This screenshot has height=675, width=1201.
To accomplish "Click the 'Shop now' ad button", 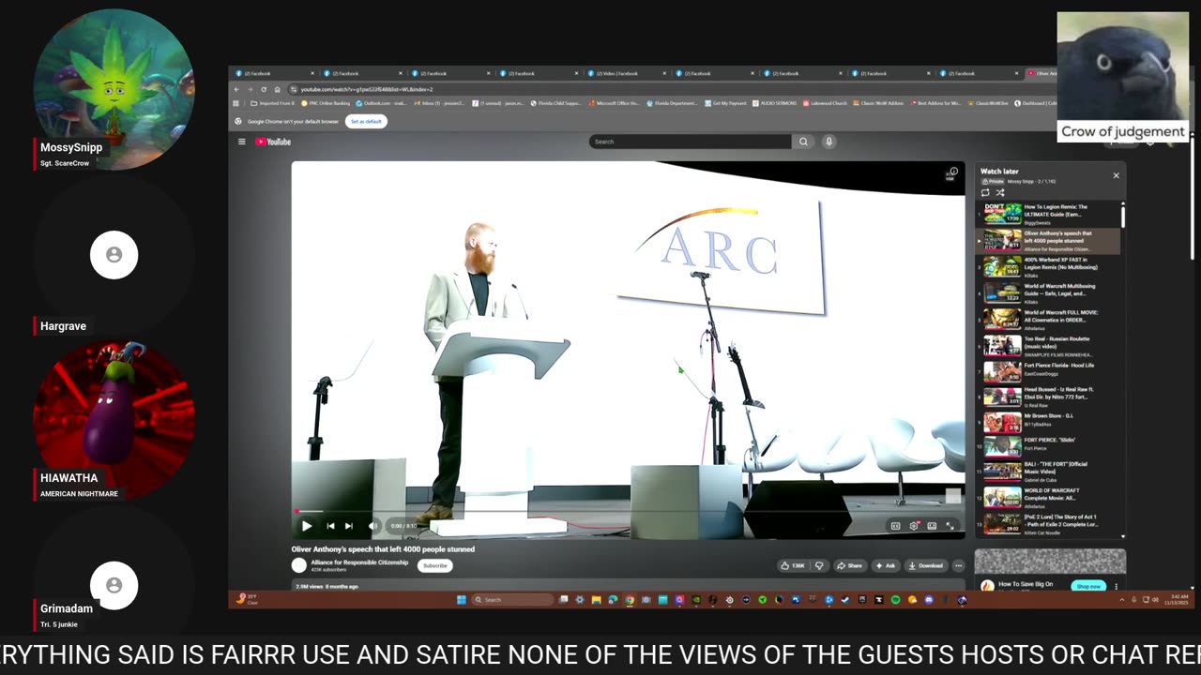I will click(x=1088, y=586).
